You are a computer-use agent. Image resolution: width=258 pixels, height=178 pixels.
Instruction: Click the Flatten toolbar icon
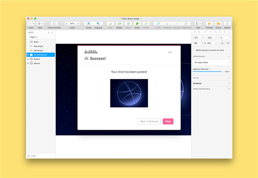(x=146, y=24)
